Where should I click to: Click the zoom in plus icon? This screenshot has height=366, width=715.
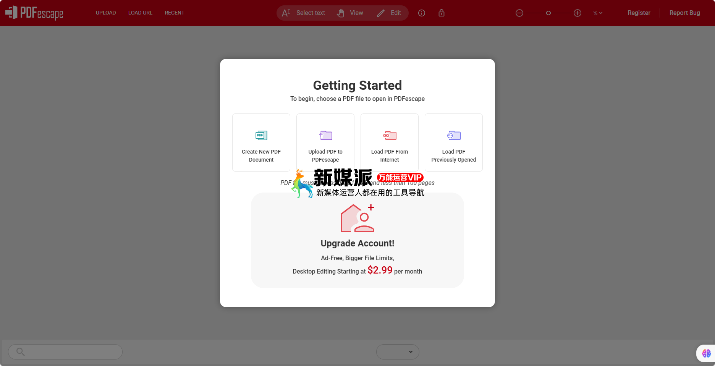577,13
